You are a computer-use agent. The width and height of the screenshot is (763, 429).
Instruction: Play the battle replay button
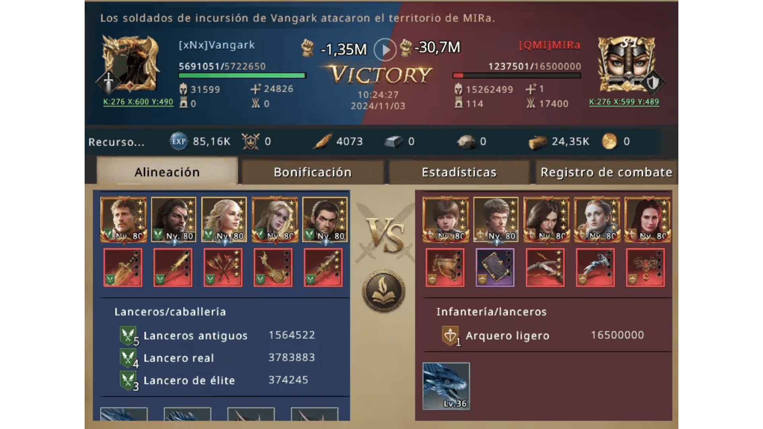click(x=385, y=50)
